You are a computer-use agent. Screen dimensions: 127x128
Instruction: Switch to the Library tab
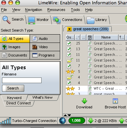pos(97,20)
